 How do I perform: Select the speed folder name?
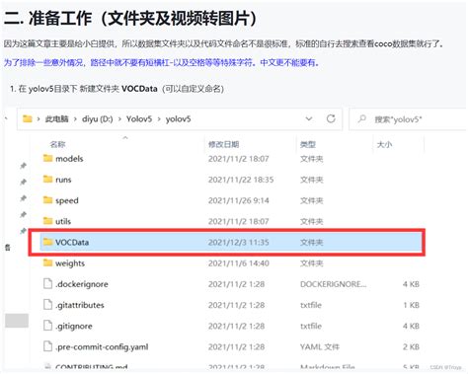pos(67,200)
